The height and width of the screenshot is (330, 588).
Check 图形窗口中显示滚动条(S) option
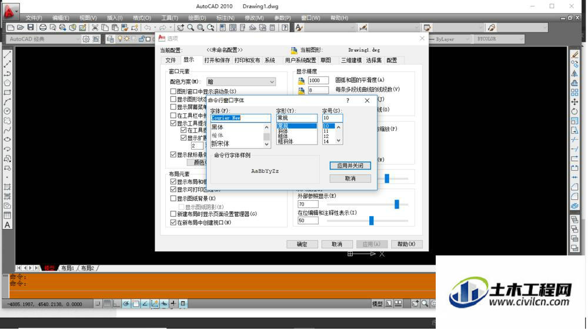click(173, 91)
